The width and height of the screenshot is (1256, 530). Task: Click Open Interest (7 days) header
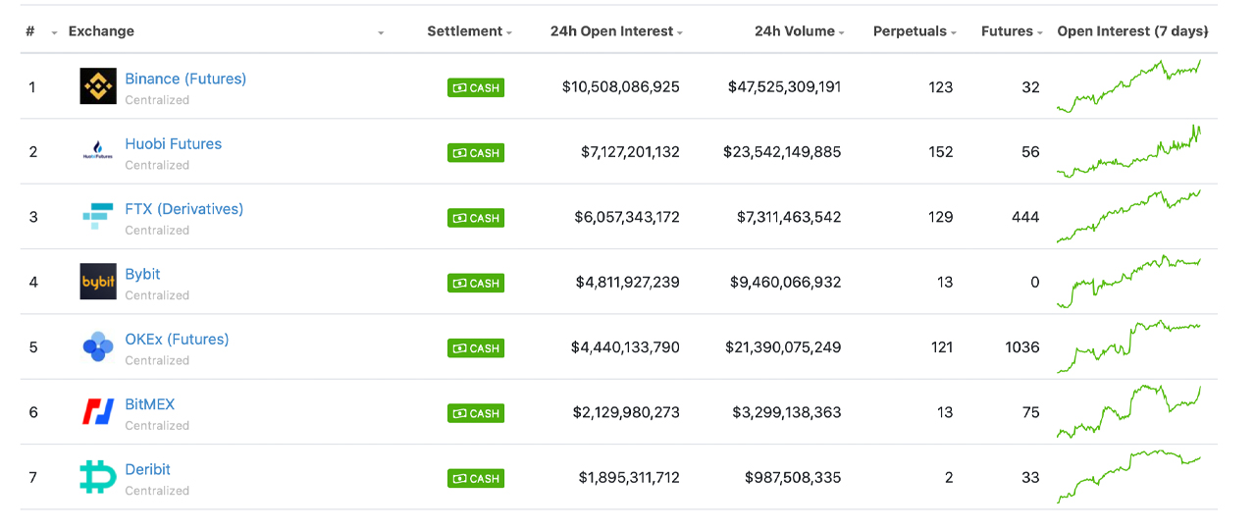click(x=1132, y=31)
